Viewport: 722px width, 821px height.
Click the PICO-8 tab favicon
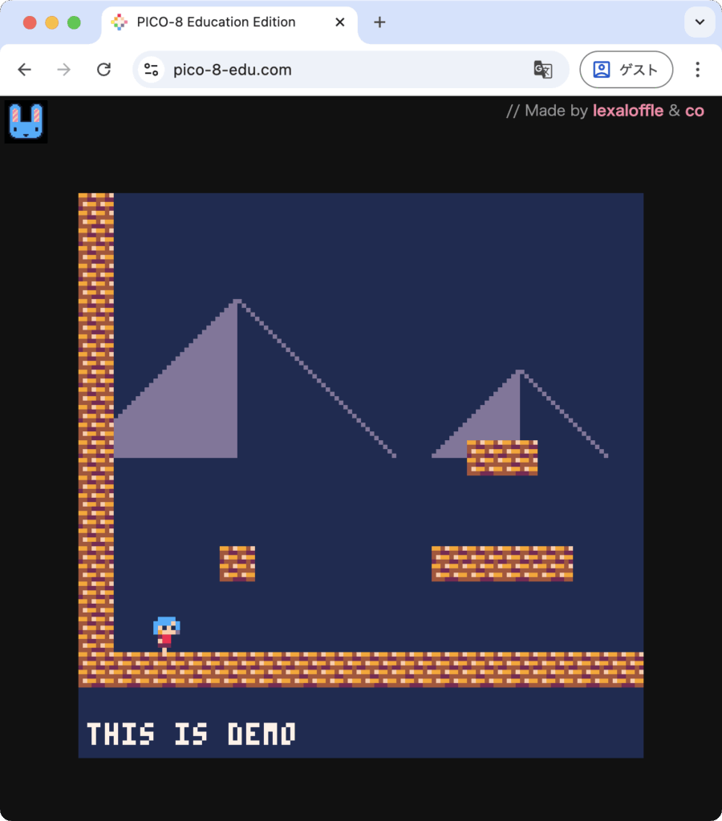click(119, 22)
